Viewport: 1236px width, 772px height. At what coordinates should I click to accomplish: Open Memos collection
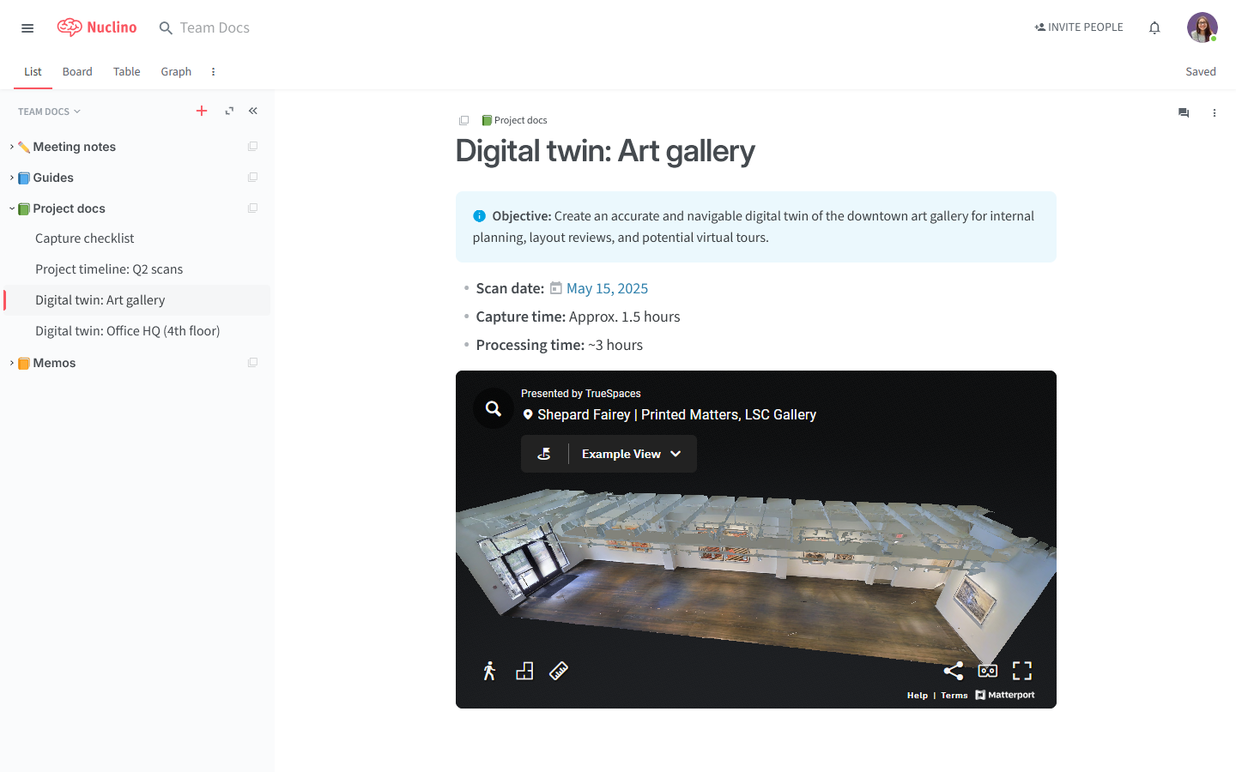point(54,363)
